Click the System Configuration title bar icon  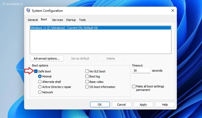click(28, 10)
